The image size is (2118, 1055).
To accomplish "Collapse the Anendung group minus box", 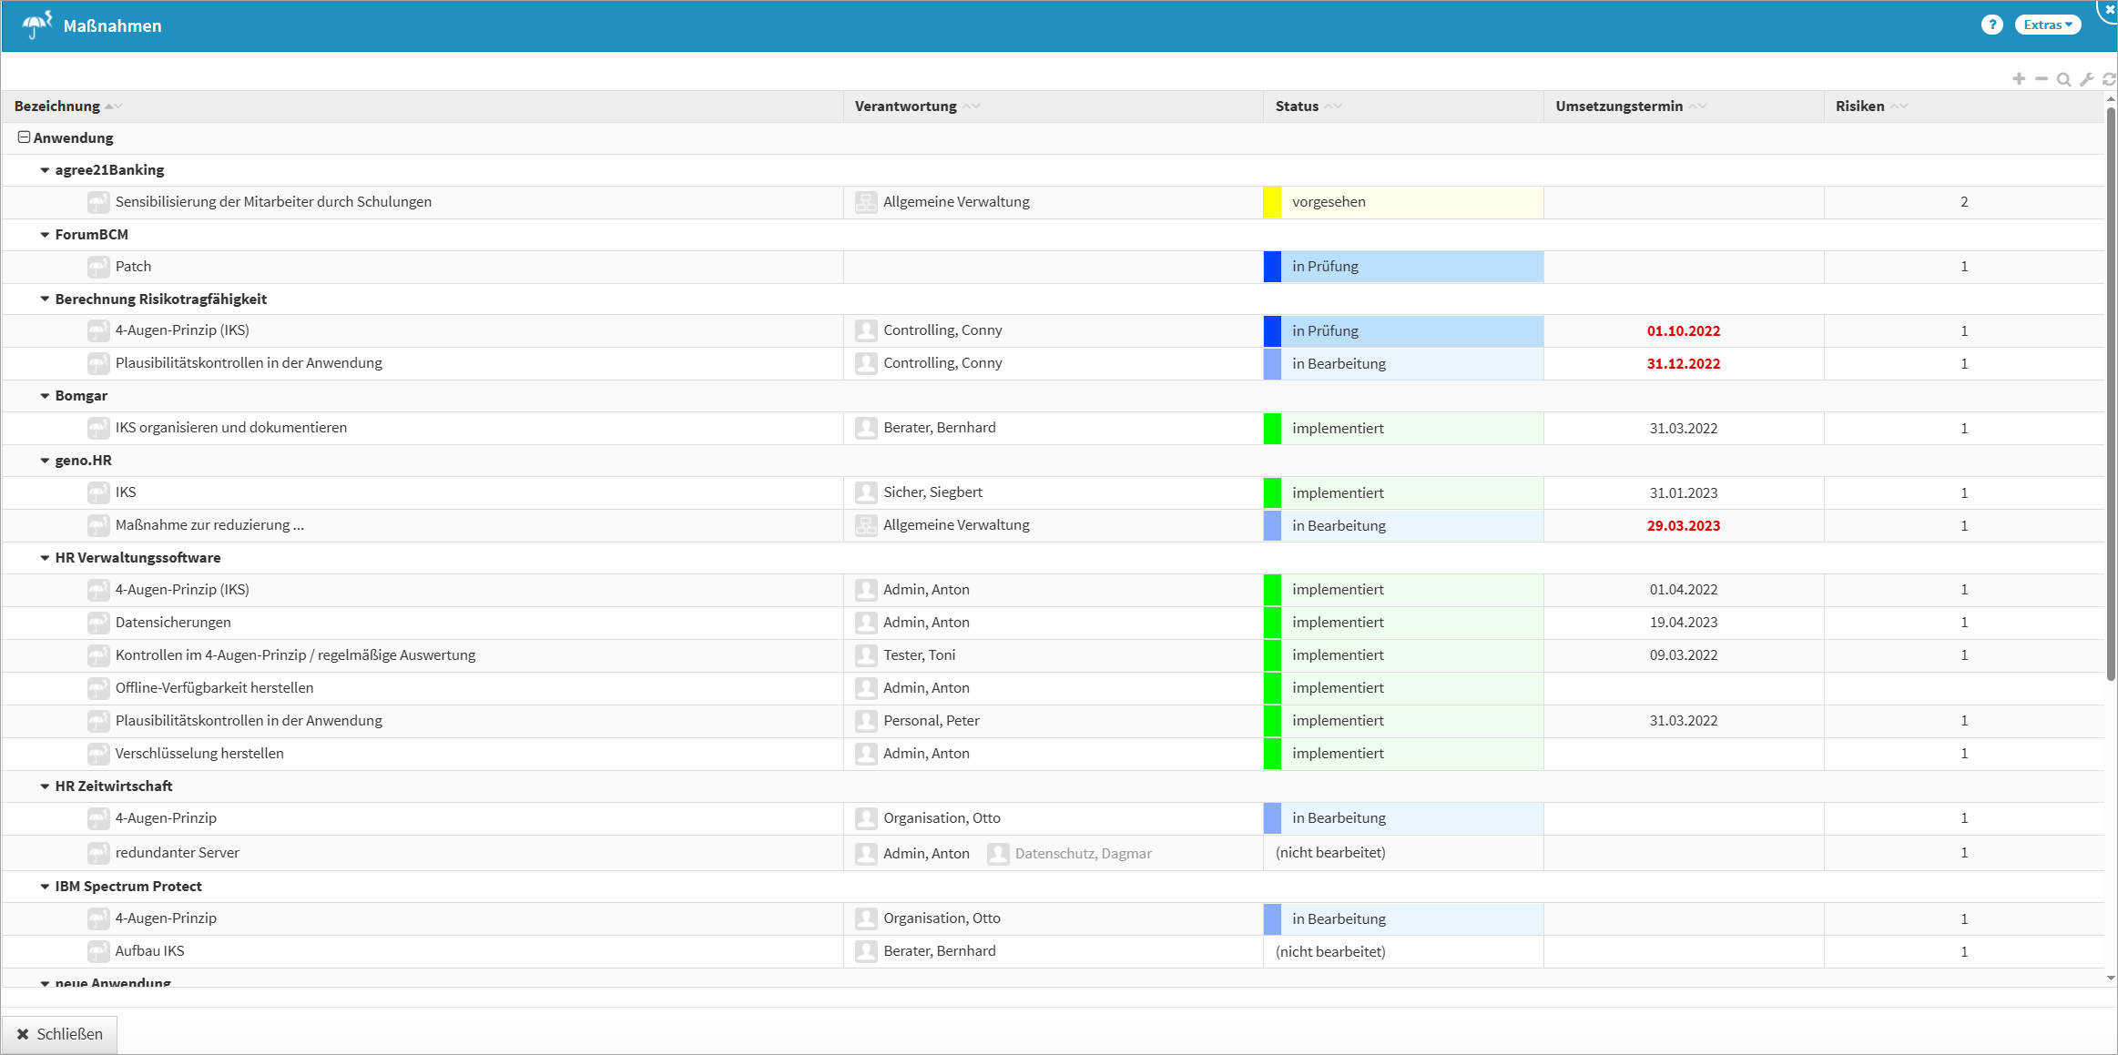I will pyautogui.click(x=24, y=137).
